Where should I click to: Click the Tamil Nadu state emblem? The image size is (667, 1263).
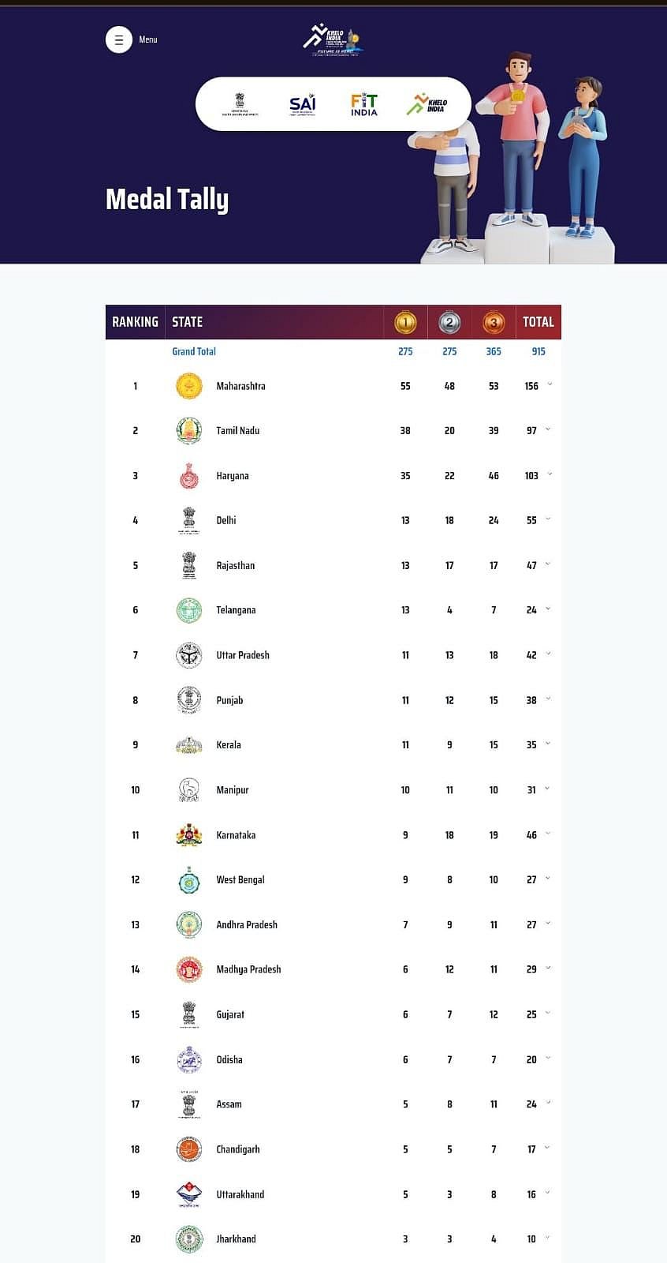pos(189,431)
